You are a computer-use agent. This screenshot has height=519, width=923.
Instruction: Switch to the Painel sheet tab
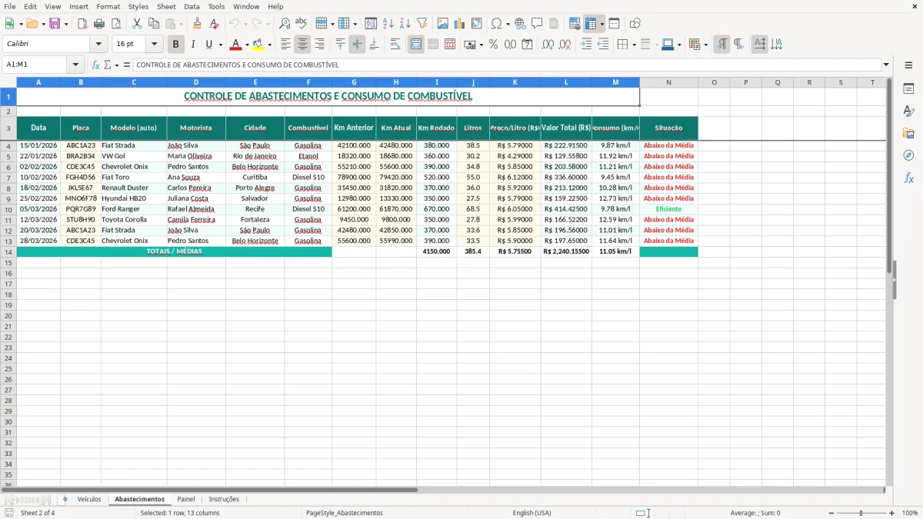[x=186, y=499]
